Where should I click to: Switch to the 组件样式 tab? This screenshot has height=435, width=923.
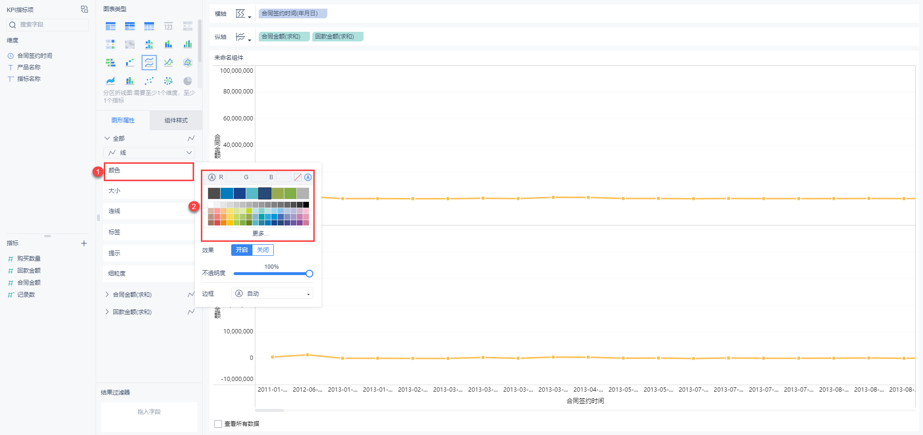pos(176,120)
